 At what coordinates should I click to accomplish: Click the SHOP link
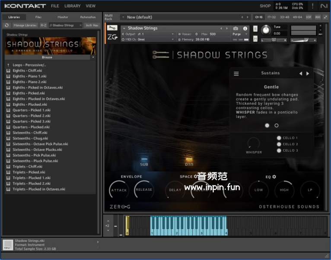265,6
